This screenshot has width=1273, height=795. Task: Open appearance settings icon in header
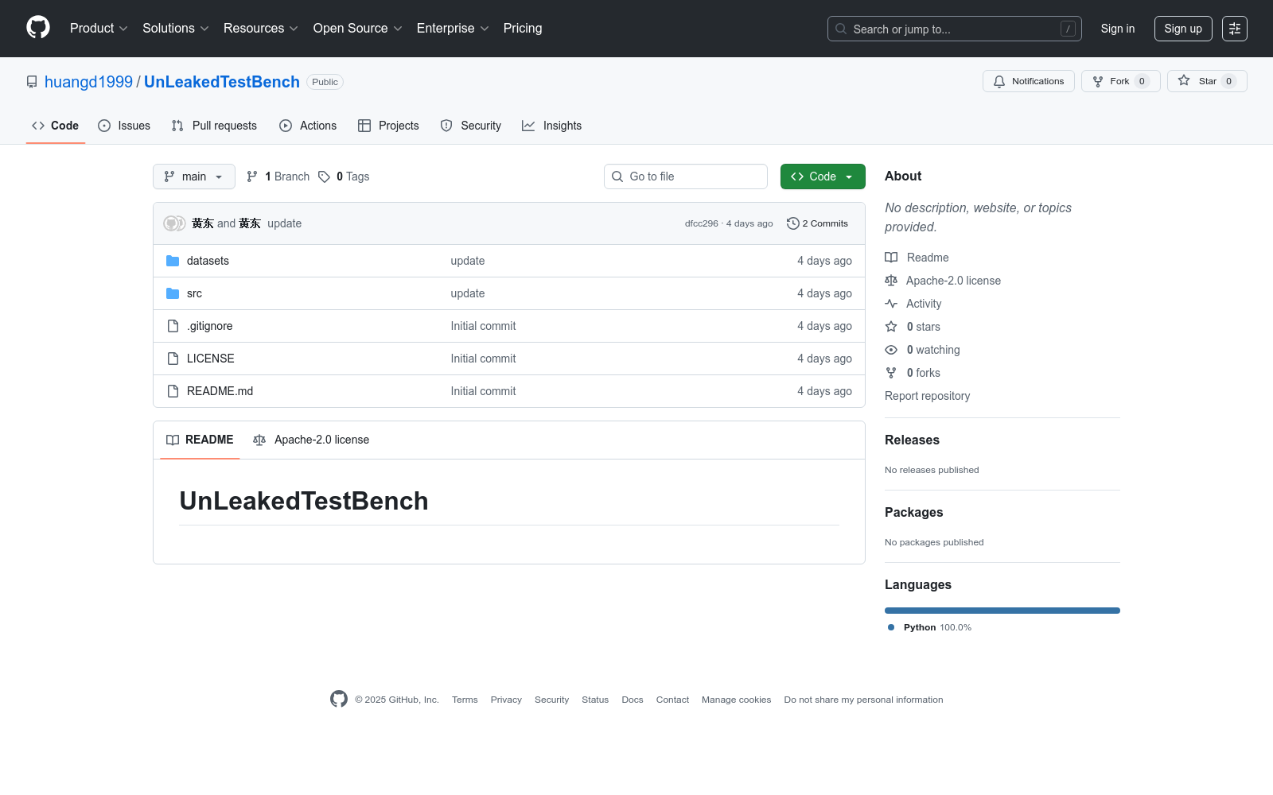click(x=1235, y=29)
